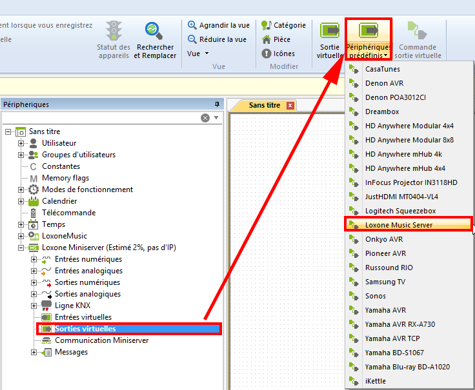This screenshot has height=390, width=475.
Task: Expand the Ligne KNX tree node
Action: [x=34, y=306]
